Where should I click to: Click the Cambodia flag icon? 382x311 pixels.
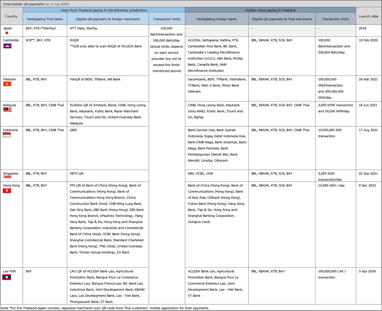[7, 46]
